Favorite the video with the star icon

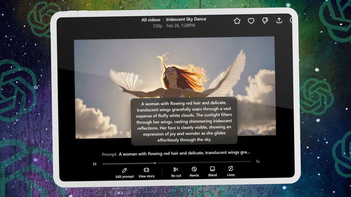pyautogui.click(x=237, y=21)
